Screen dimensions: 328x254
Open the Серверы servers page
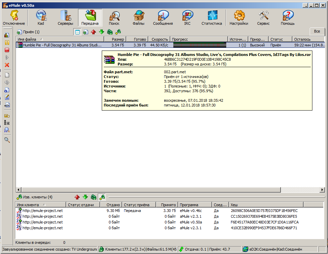tap(65, 18)
